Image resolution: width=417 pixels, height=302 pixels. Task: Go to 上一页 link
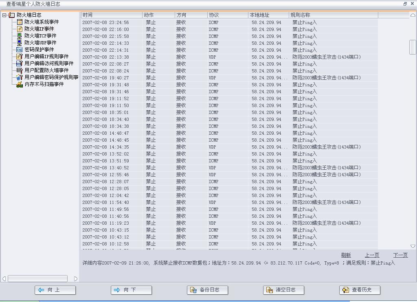click(x=372, y=255)
